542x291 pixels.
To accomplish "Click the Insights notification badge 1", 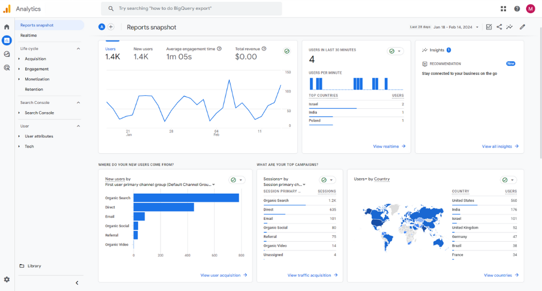I will (x=449, y=50).
